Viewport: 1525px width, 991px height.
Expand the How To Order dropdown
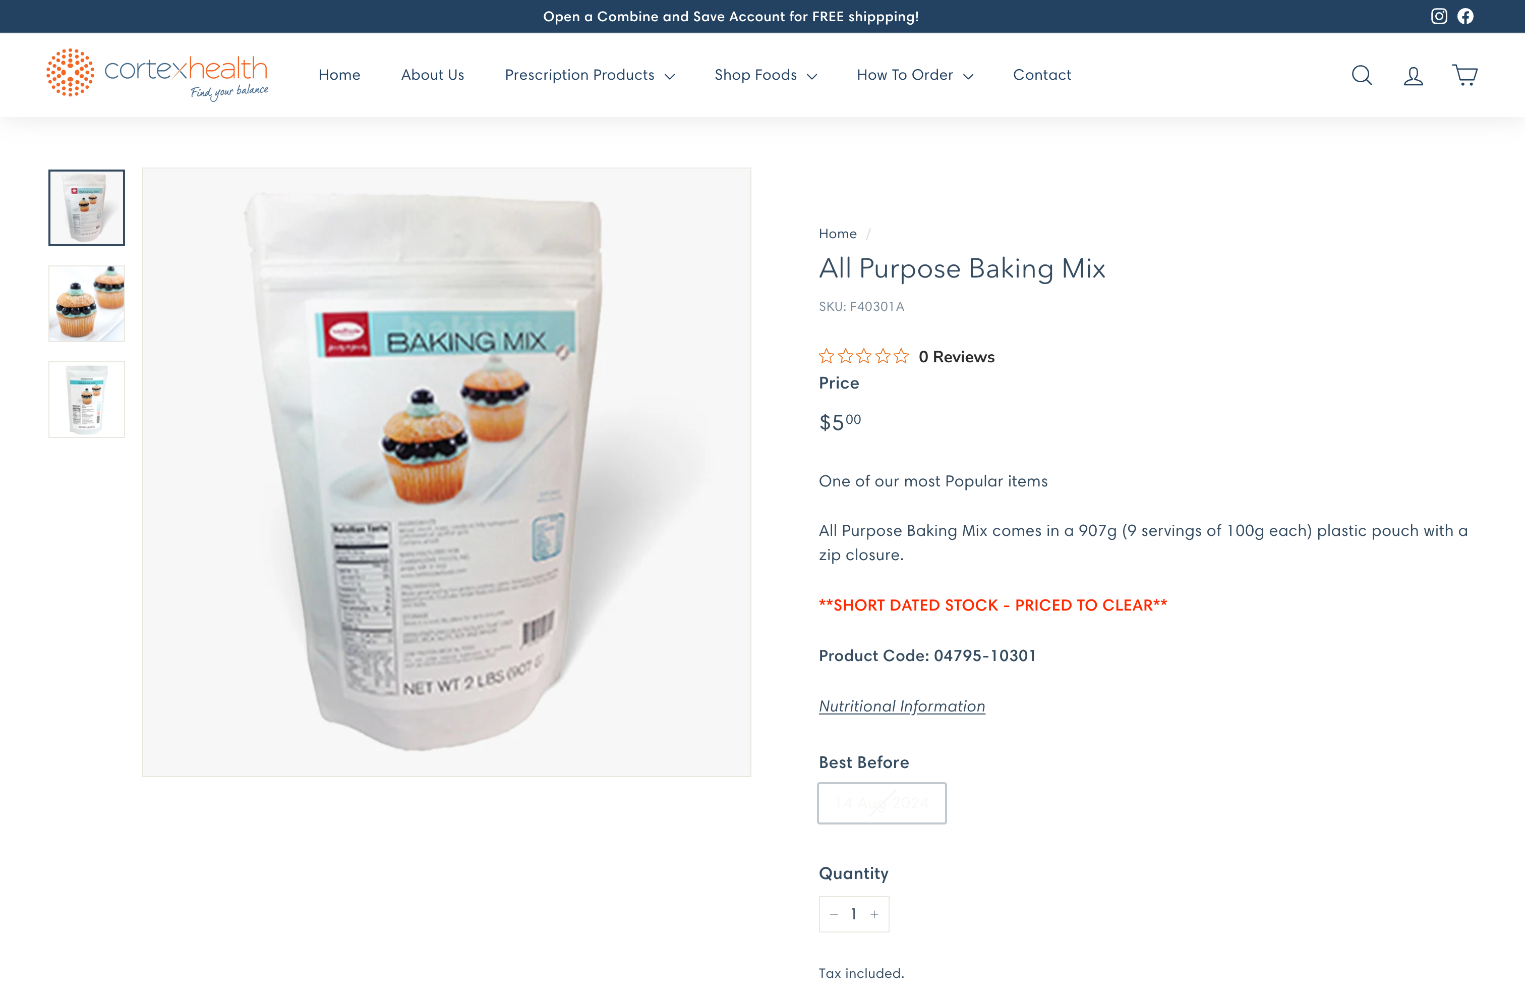[915, 75]
